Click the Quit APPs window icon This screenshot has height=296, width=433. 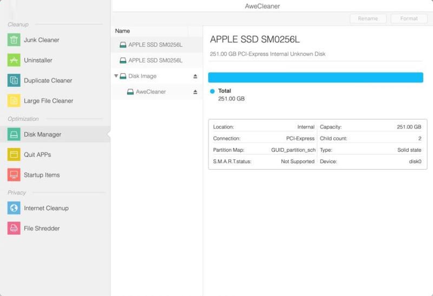click(14, 155)
